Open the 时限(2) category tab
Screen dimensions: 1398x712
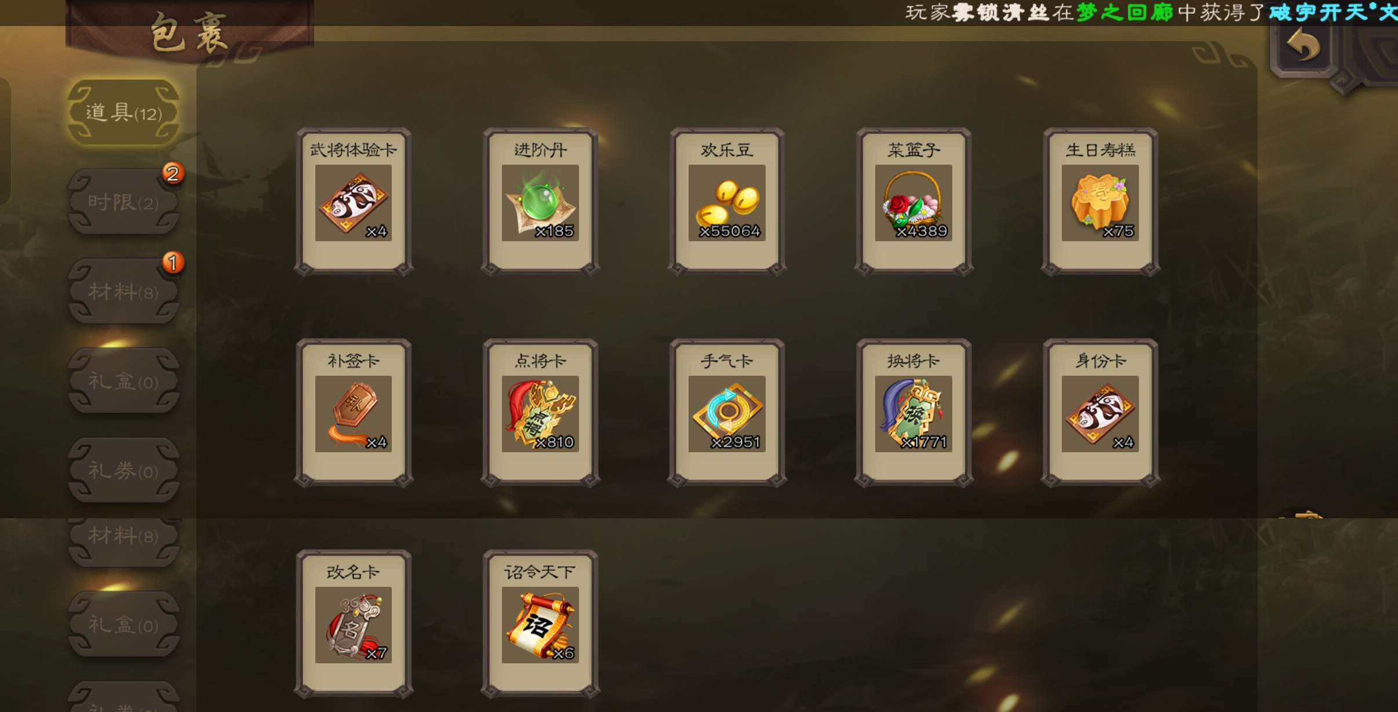pos(123,202)
